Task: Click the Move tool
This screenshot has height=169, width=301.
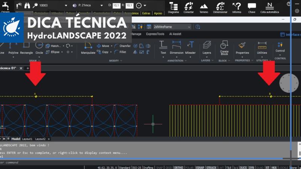Action: point(103,46)
